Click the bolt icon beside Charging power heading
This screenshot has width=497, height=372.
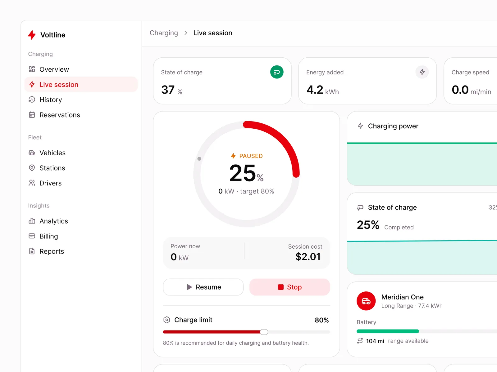tap(360, 126)
